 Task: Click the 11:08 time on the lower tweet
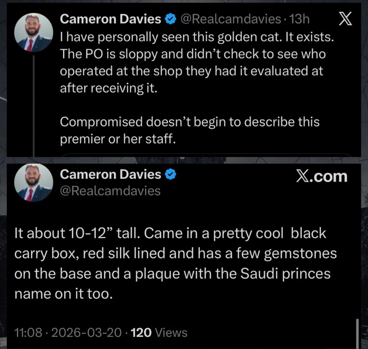pyautogui.click(x=28, y=333)
